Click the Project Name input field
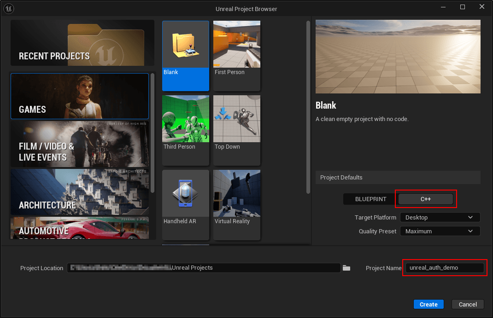 [444, 268]
